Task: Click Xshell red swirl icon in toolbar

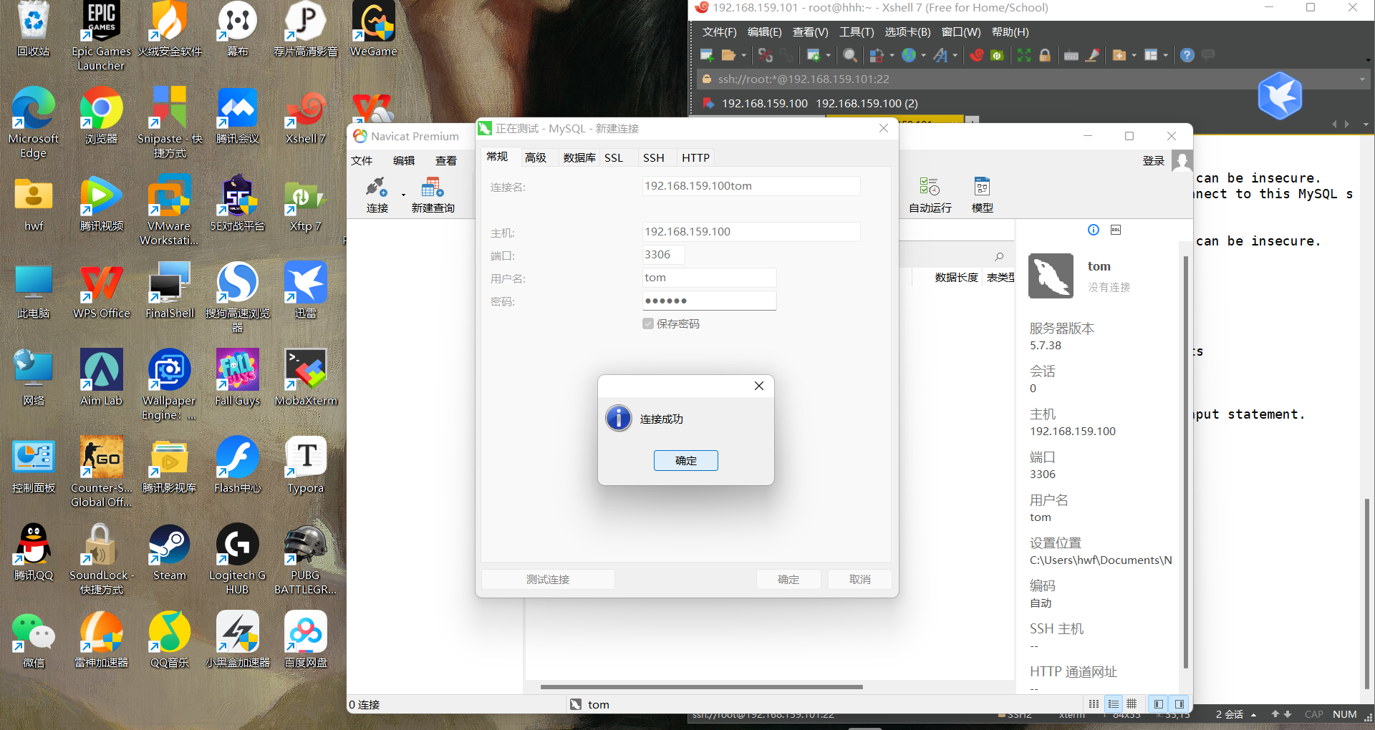Action: pos(976,55)
